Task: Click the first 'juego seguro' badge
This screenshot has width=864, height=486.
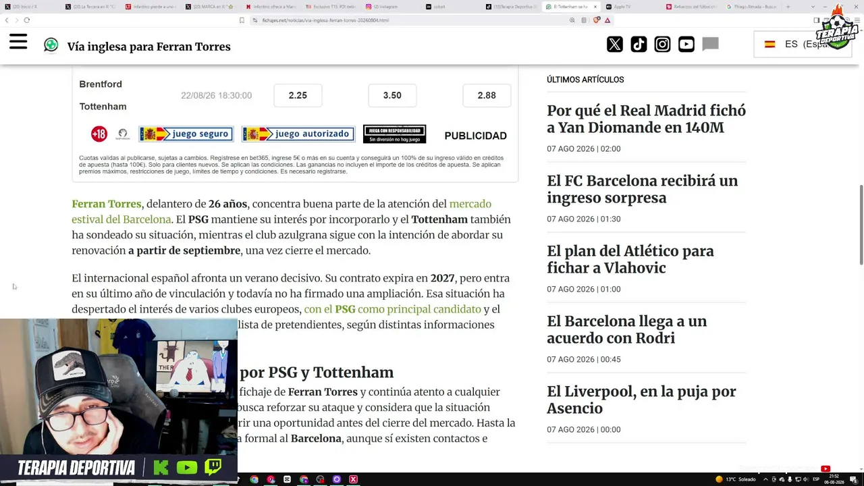Action: 186,134
